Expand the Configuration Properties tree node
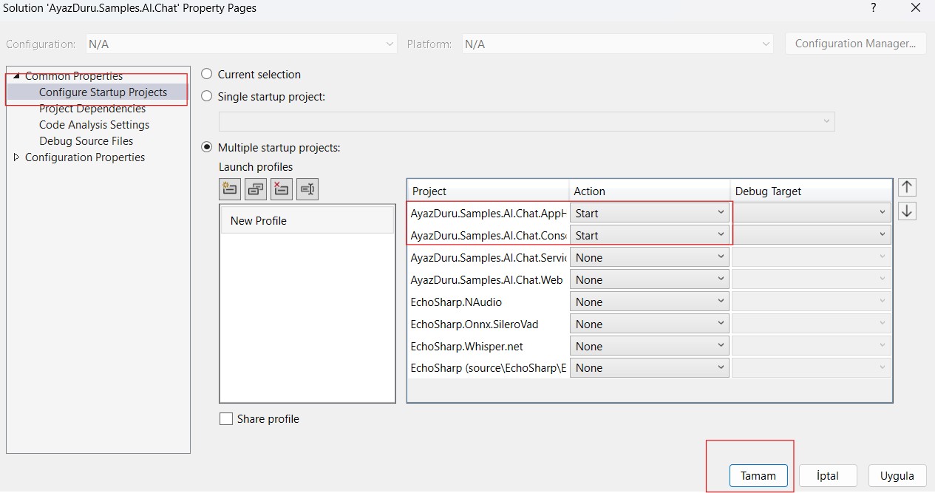The width and height of the screenshot is (935, 493). tap(18, 157)
